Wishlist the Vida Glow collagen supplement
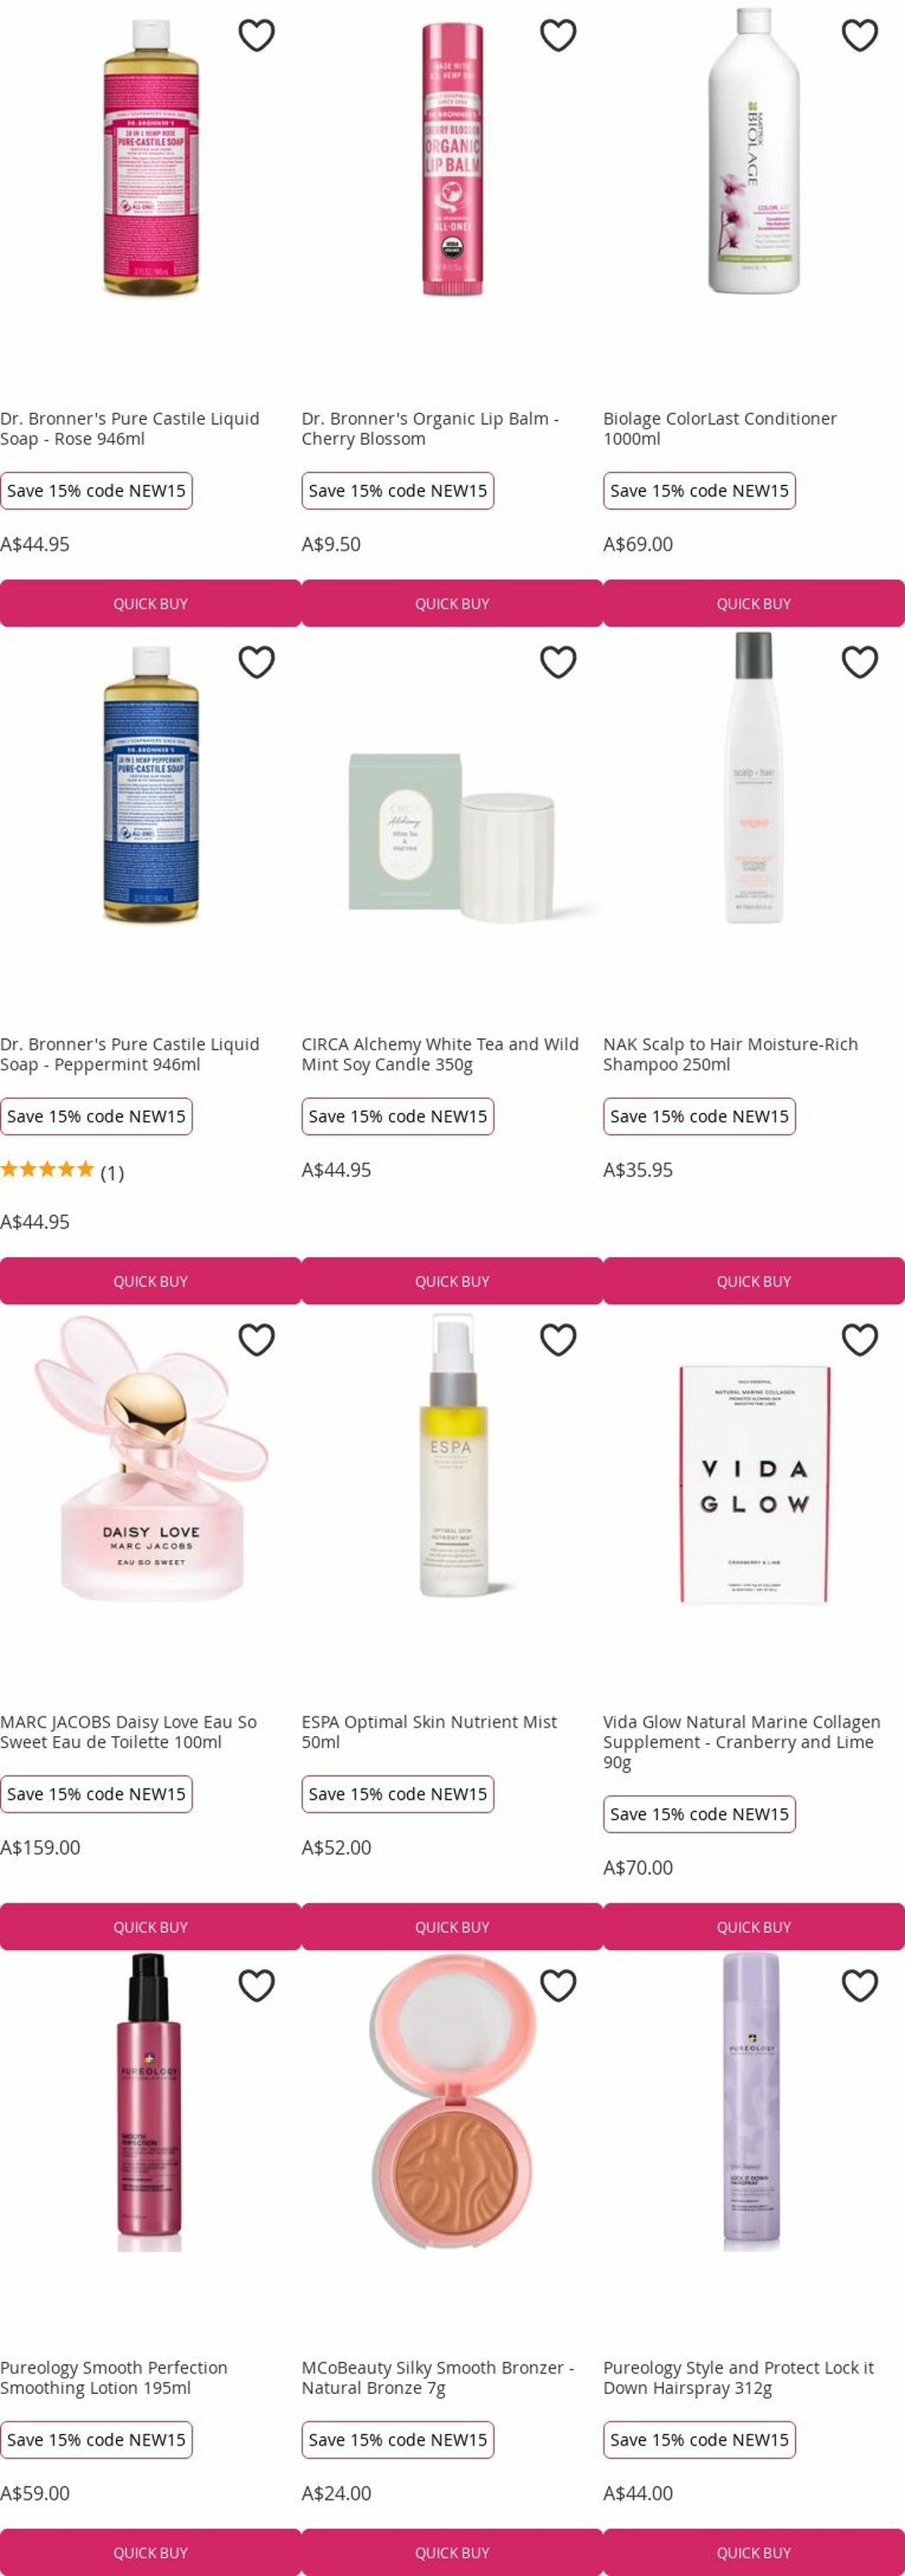Viewport: 905px width, 2576px height. (x=860, y=1339)
